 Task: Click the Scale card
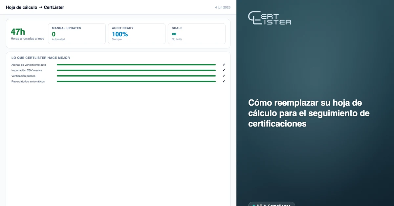click(x=197, y=34)
